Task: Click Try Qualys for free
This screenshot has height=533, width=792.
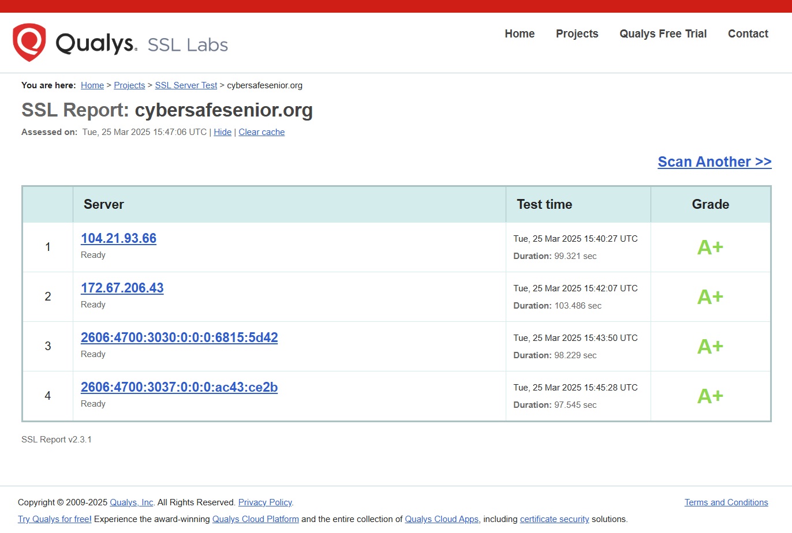Action: tap(54, 519)
